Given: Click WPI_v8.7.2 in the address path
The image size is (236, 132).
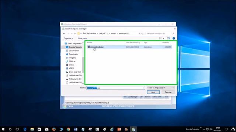Looking at the screenshot, I should coord(103,33).
